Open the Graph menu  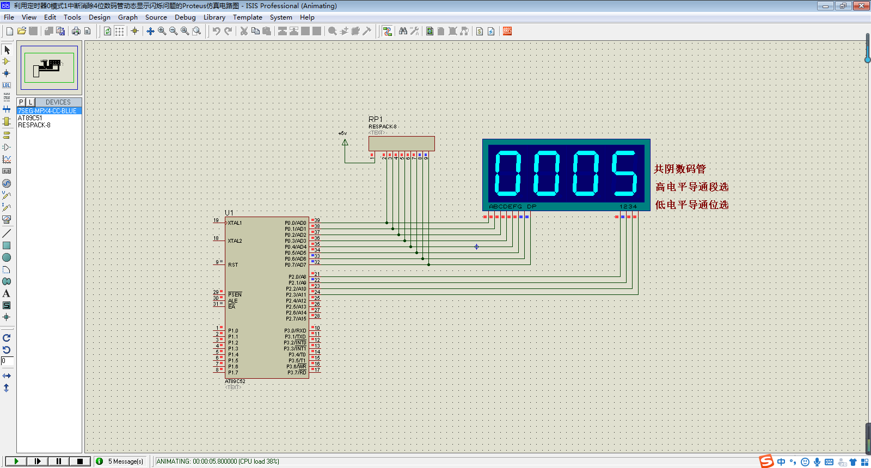pyautogui.click(x=128, y=17)
